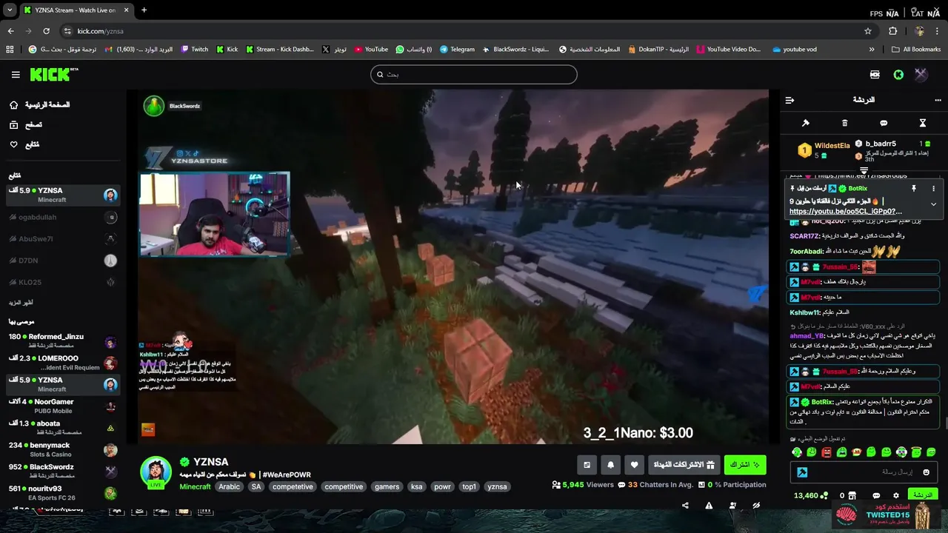948x533 pixels.
Task: Click the gifted subscriptions button
Action: pyautogui.click(x=684, y=465)
